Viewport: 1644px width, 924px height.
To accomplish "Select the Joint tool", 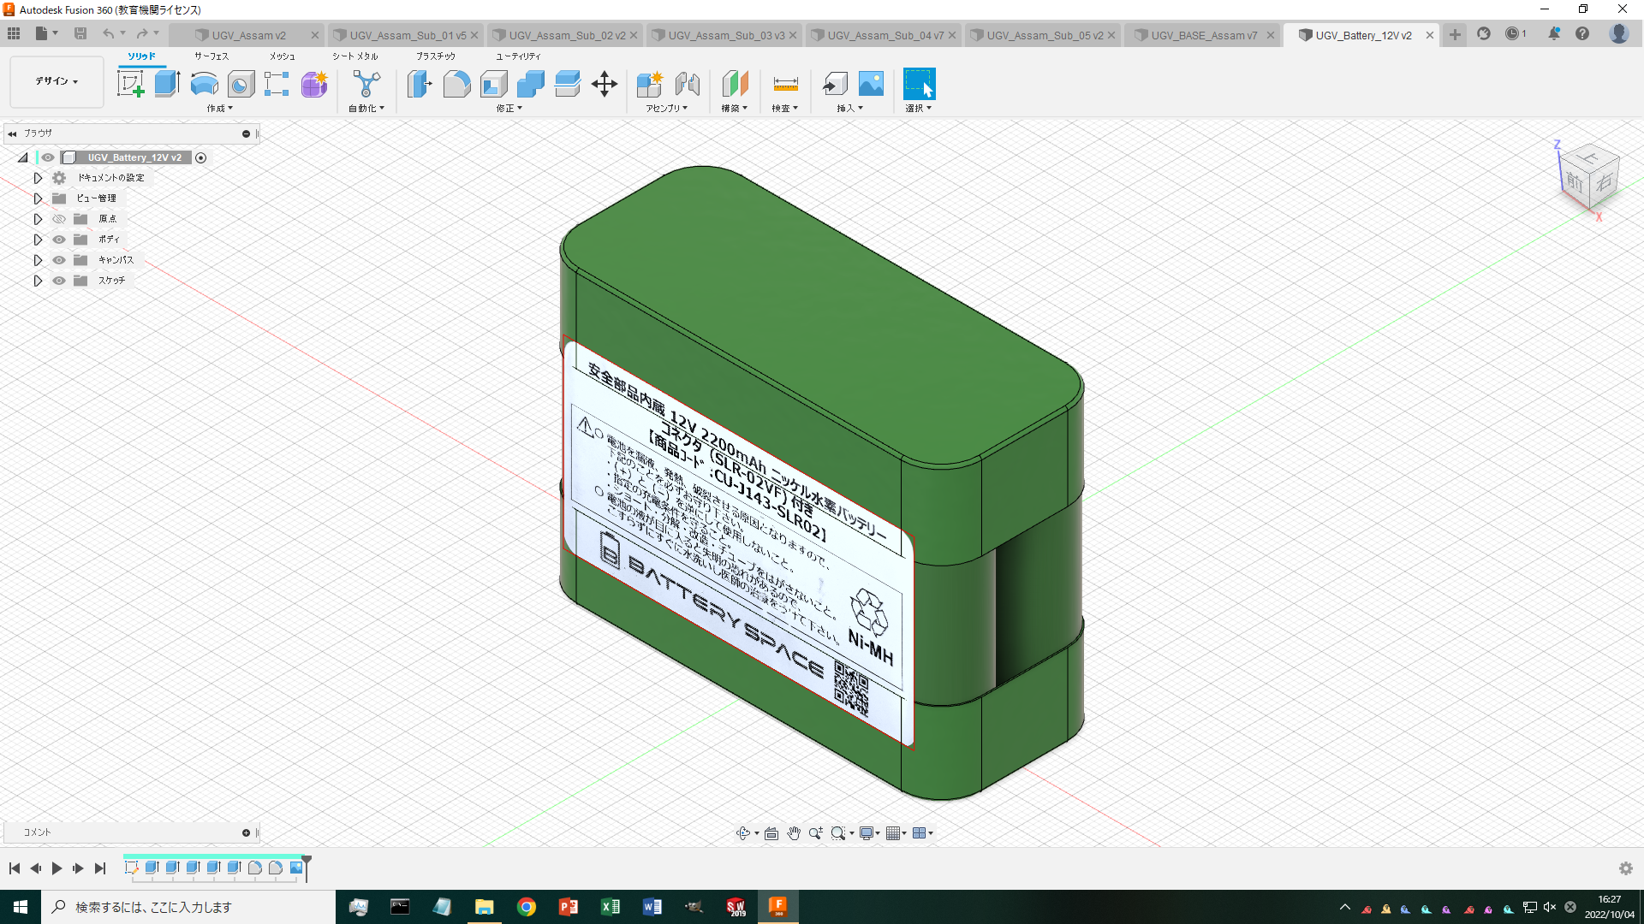I will pyautogui.click(x=687, y=84).
